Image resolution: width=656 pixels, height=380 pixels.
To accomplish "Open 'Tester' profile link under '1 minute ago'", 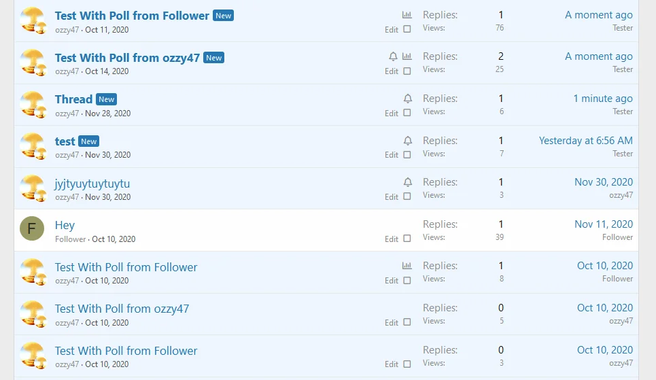I will pyautogui.click(x=623, y=111).
